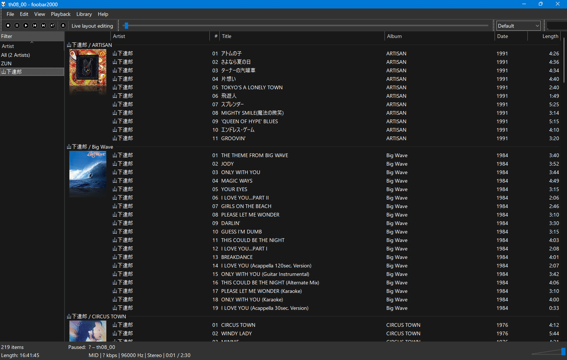The image size is (567, 360).
Task: Sort by the Date column header
Action: coord(511,36)
